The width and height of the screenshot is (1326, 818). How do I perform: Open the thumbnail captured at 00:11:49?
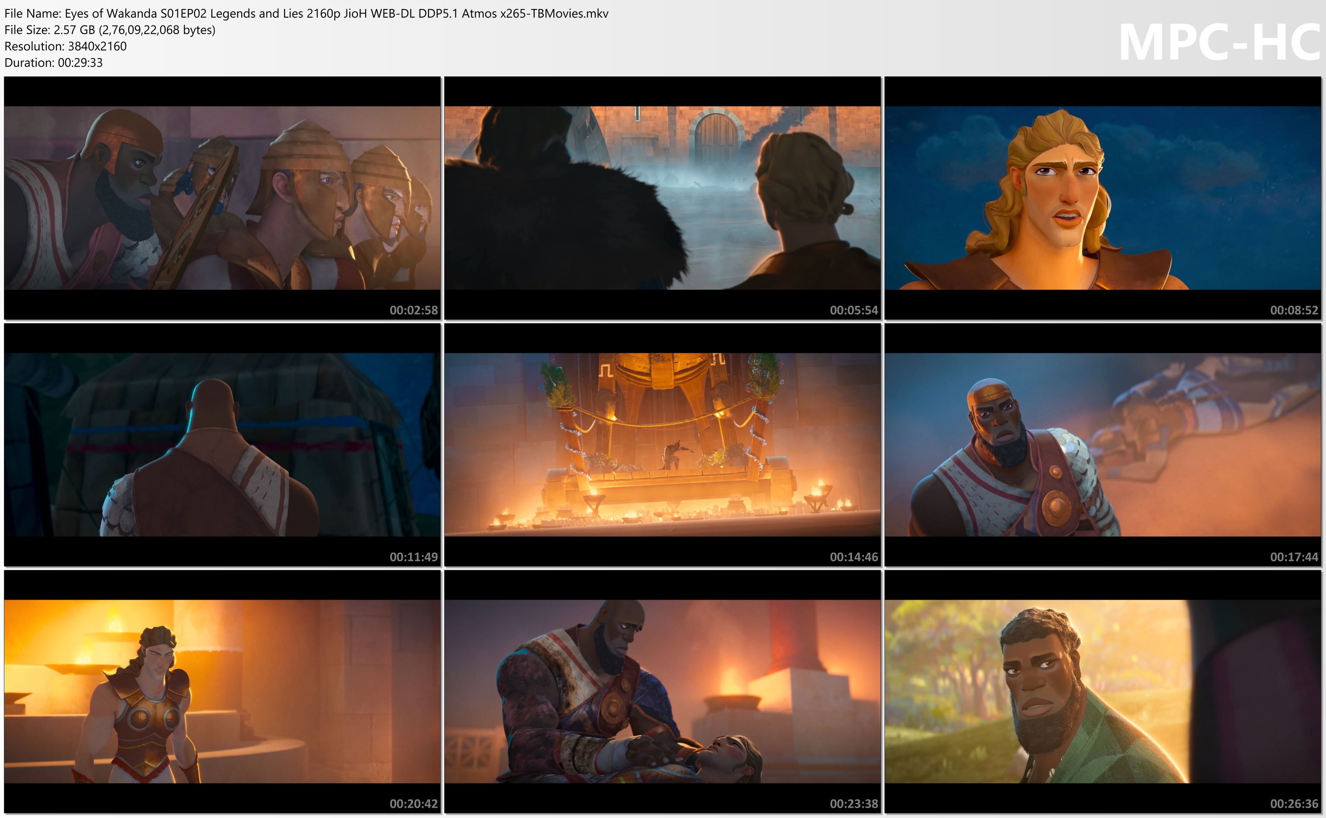(x=222, y=445)
